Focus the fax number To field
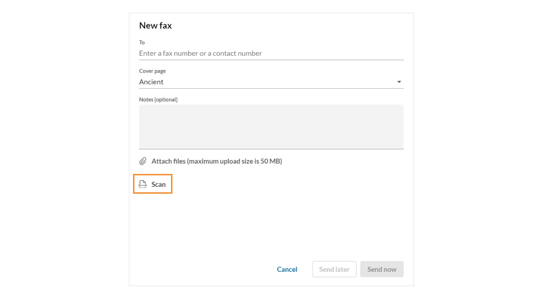 tap(271, 53)
